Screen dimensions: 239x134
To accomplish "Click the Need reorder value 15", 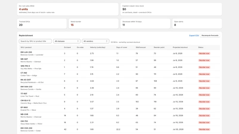I will coord(72,25).
